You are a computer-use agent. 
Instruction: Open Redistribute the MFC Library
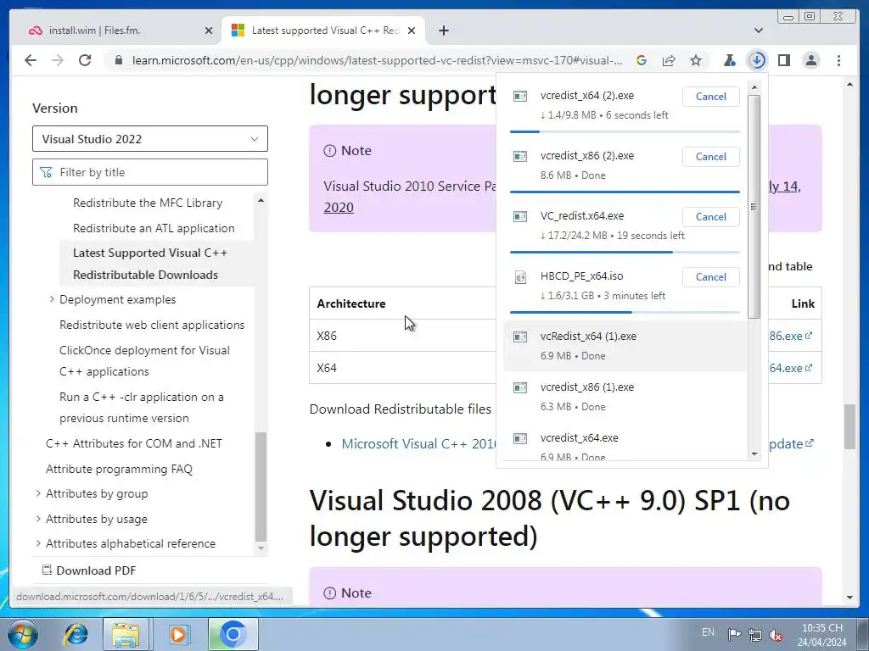148,203
